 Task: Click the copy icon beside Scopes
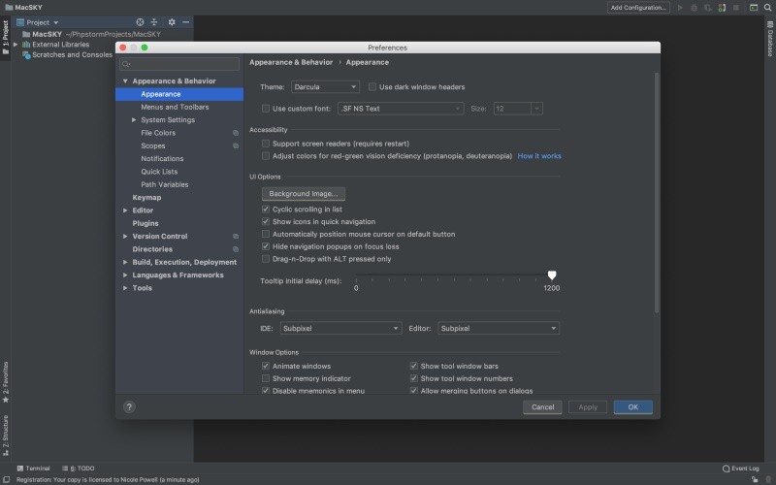pos(236,146)
